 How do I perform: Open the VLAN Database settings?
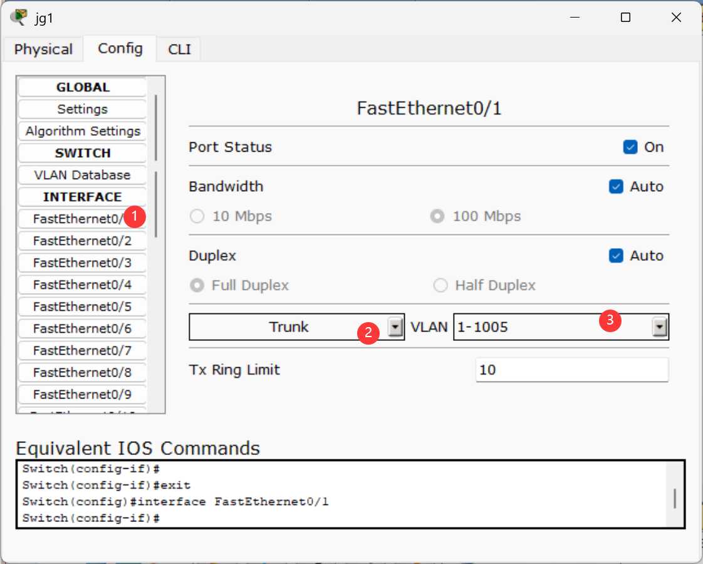(x=83, y=175)
